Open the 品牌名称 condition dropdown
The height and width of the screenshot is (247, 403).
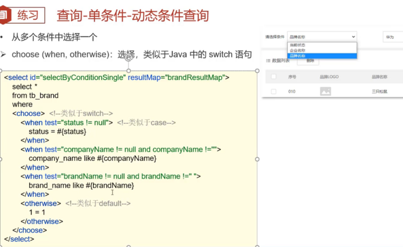point(322,37)
